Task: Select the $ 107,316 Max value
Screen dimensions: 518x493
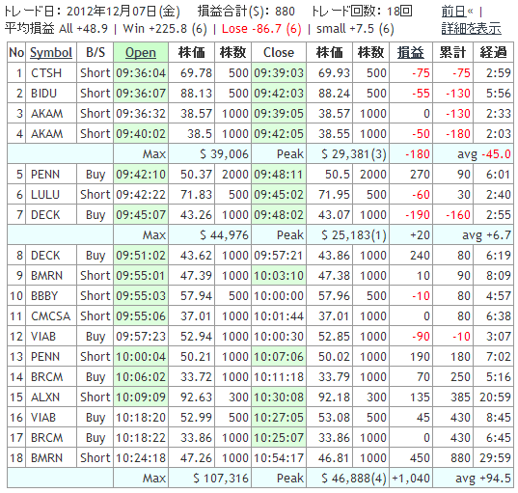Action: [x=221, y=479]
